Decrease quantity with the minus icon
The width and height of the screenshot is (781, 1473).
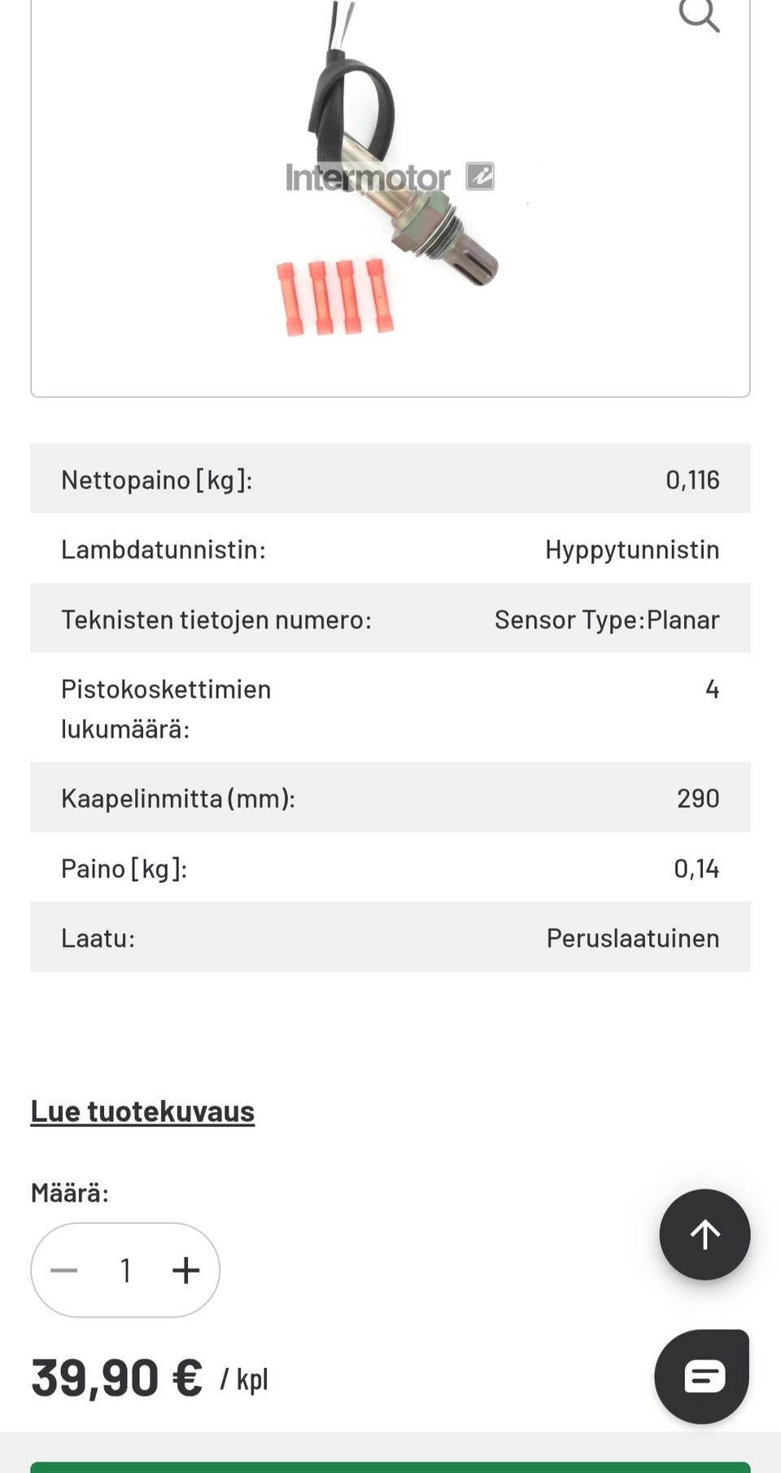(x=64, y=1270)
